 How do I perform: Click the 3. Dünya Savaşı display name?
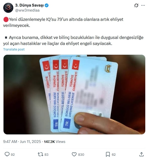click(29, 5)
